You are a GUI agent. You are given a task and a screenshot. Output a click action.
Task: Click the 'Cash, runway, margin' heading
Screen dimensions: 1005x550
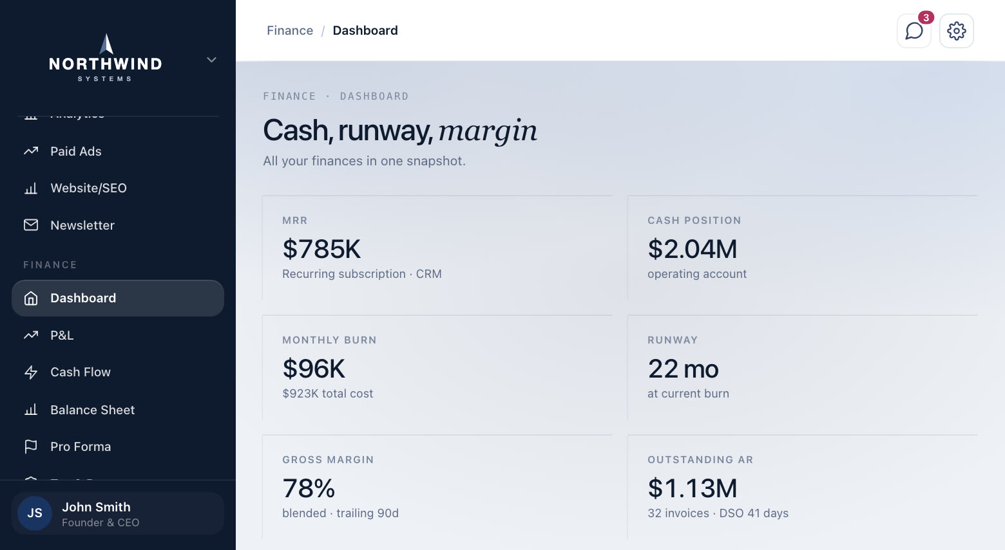400,131
